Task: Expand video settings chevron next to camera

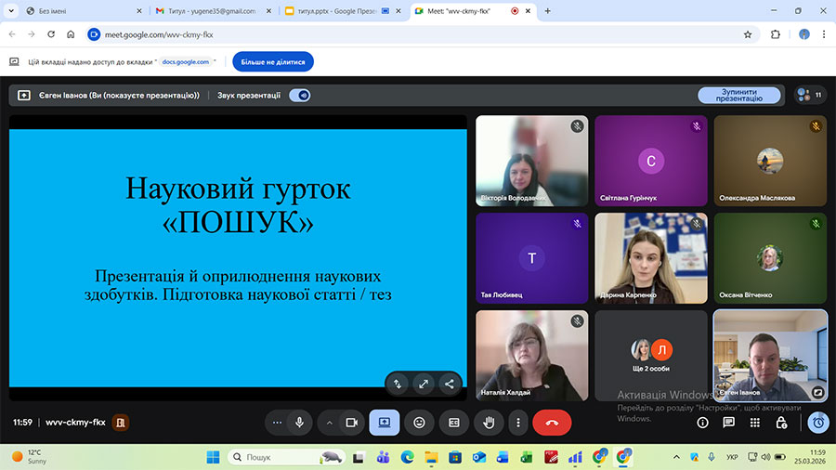Action: (329, 423)
